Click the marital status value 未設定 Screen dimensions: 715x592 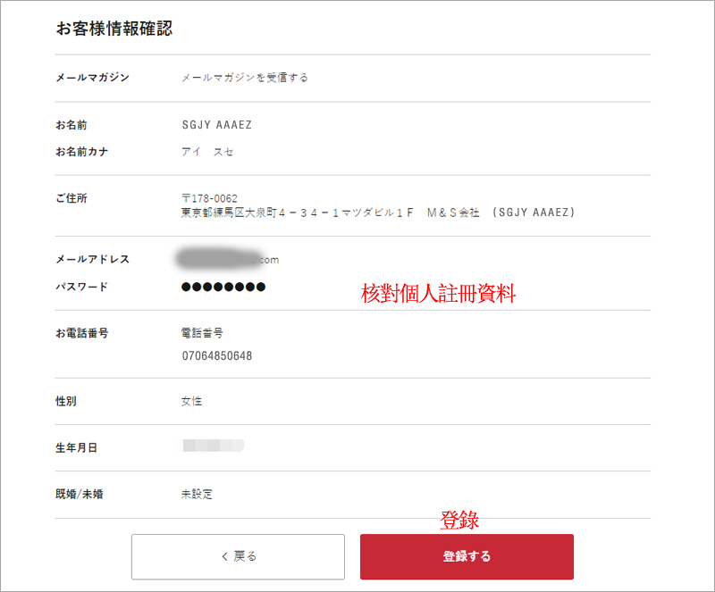click(x=197, y=494)
